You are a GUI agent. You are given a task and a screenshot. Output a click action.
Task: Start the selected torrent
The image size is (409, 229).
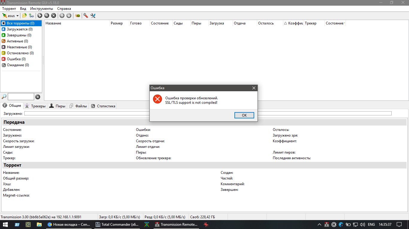(40, 16)
